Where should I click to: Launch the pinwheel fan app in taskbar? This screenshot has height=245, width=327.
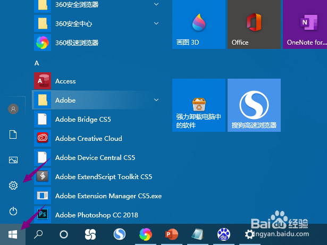[90, 234]
